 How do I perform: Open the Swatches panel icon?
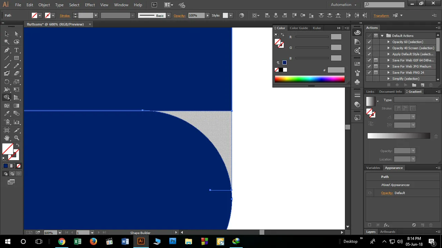point(357,64)
